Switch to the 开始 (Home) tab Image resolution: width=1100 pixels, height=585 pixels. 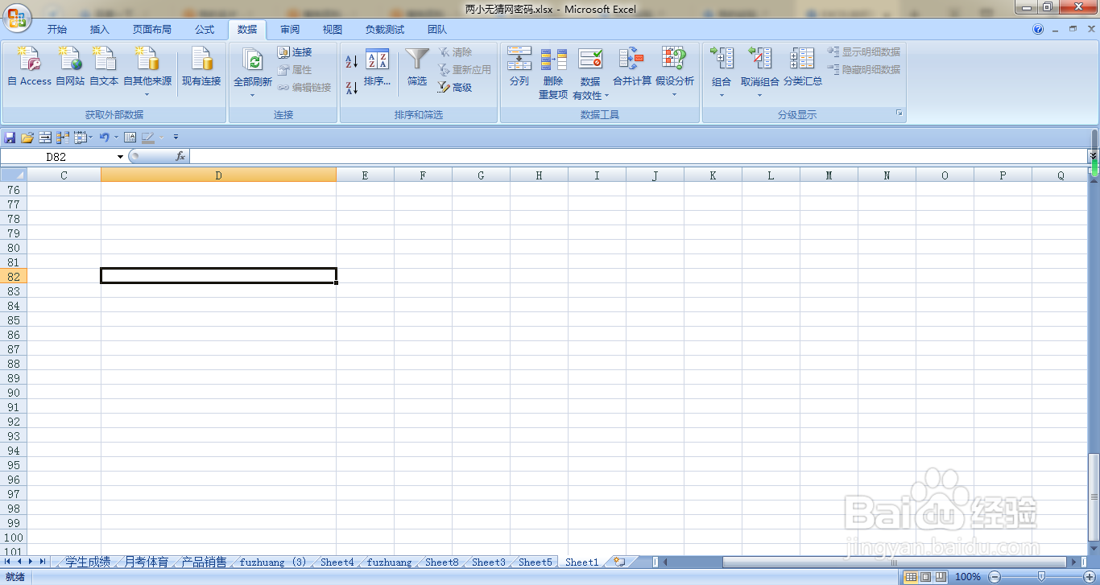click(x=57, y=30)
